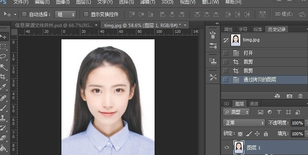Image resolution: width=308 pixels, height=155 pixels.
Task: Click the Align Horizontal Centers icon
Action: coord(172,14)
